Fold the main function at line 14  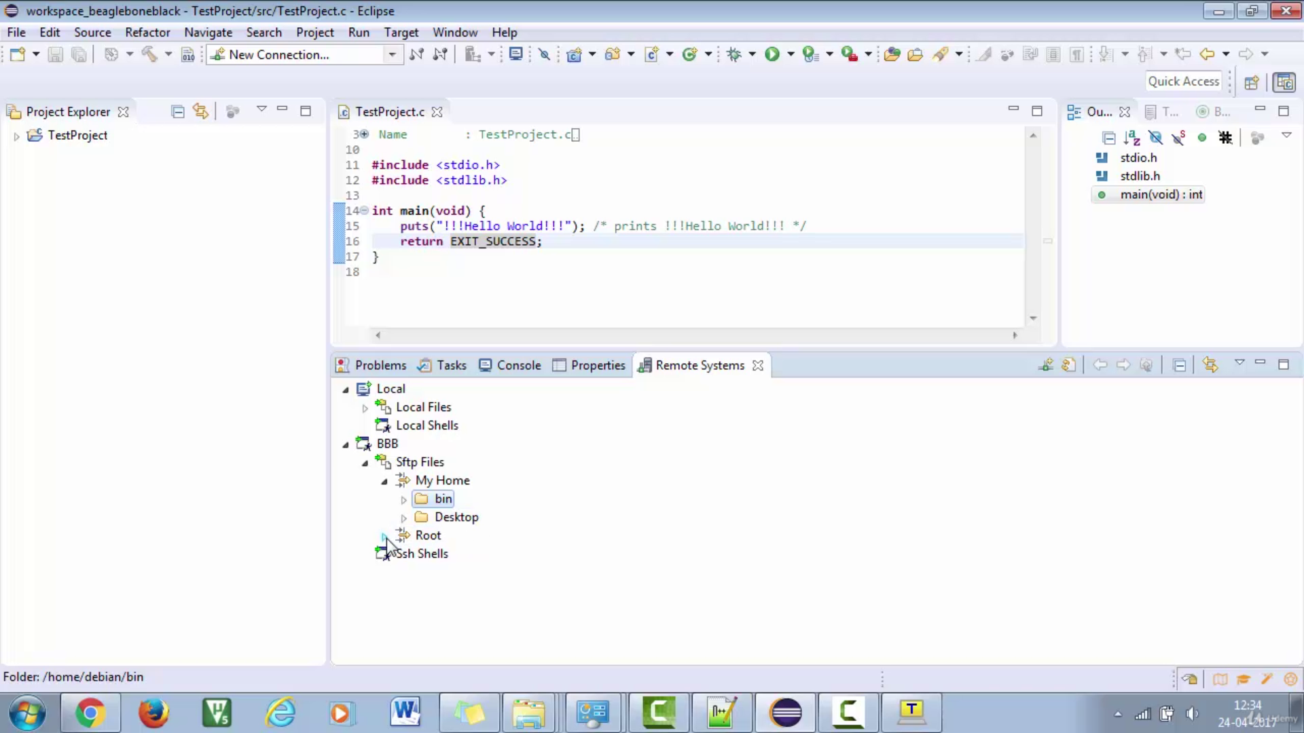[x=365, y=210]
